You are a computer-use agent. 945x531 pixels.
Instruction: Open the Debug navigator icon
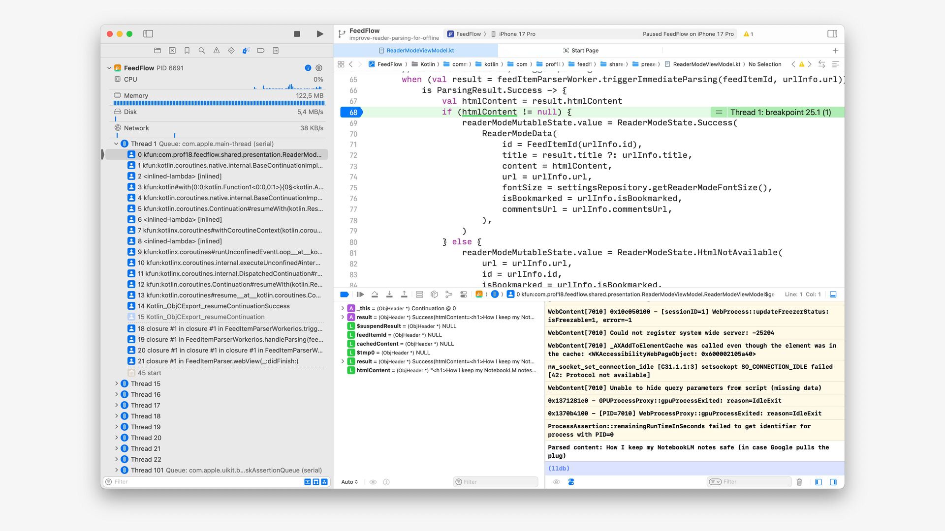[x=246, y=51]
